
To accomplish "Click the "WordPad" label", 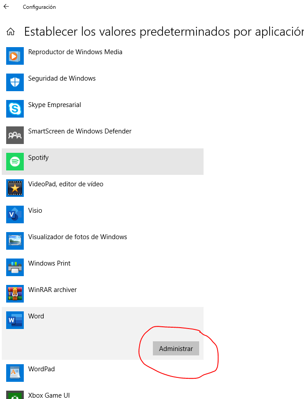I will click(41, 369).
